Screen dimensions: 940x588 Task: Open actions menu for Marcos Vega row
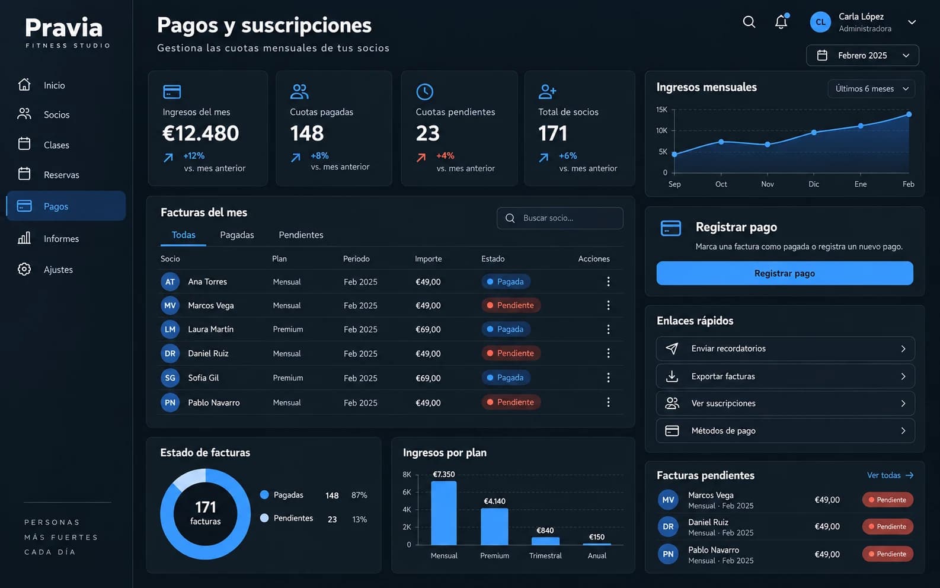608,305
